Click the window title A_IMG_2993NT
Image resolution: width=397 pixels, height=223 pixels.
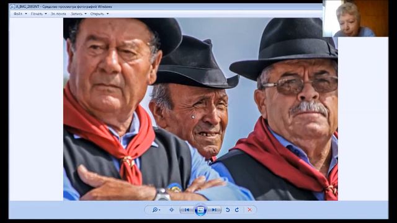tap(27, 7)
